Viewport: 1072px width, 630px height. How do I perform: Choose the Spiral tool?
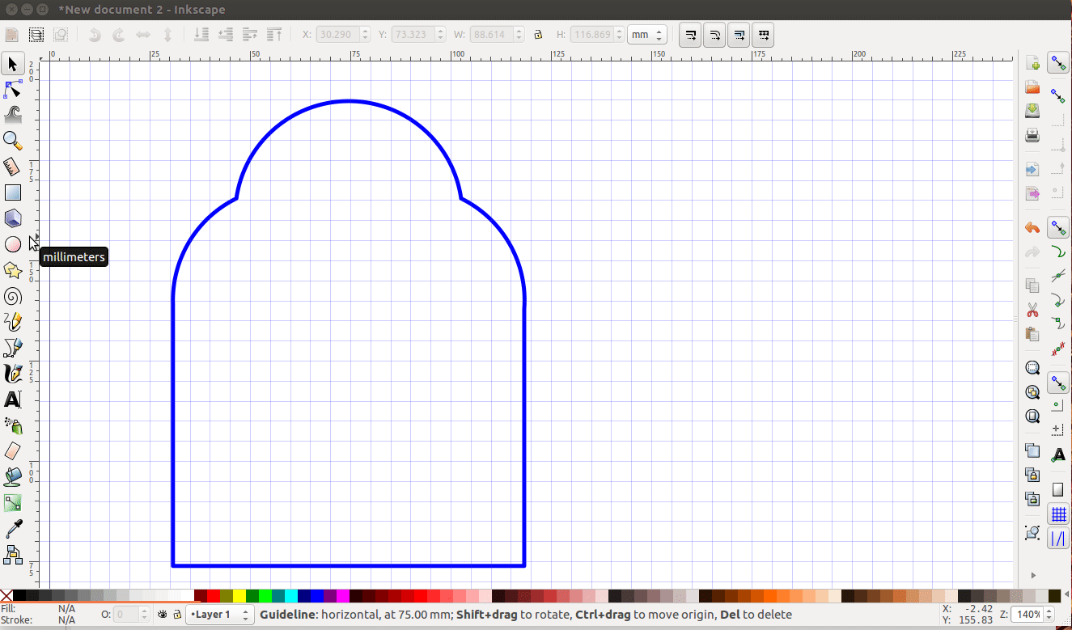tap(13, 296)
